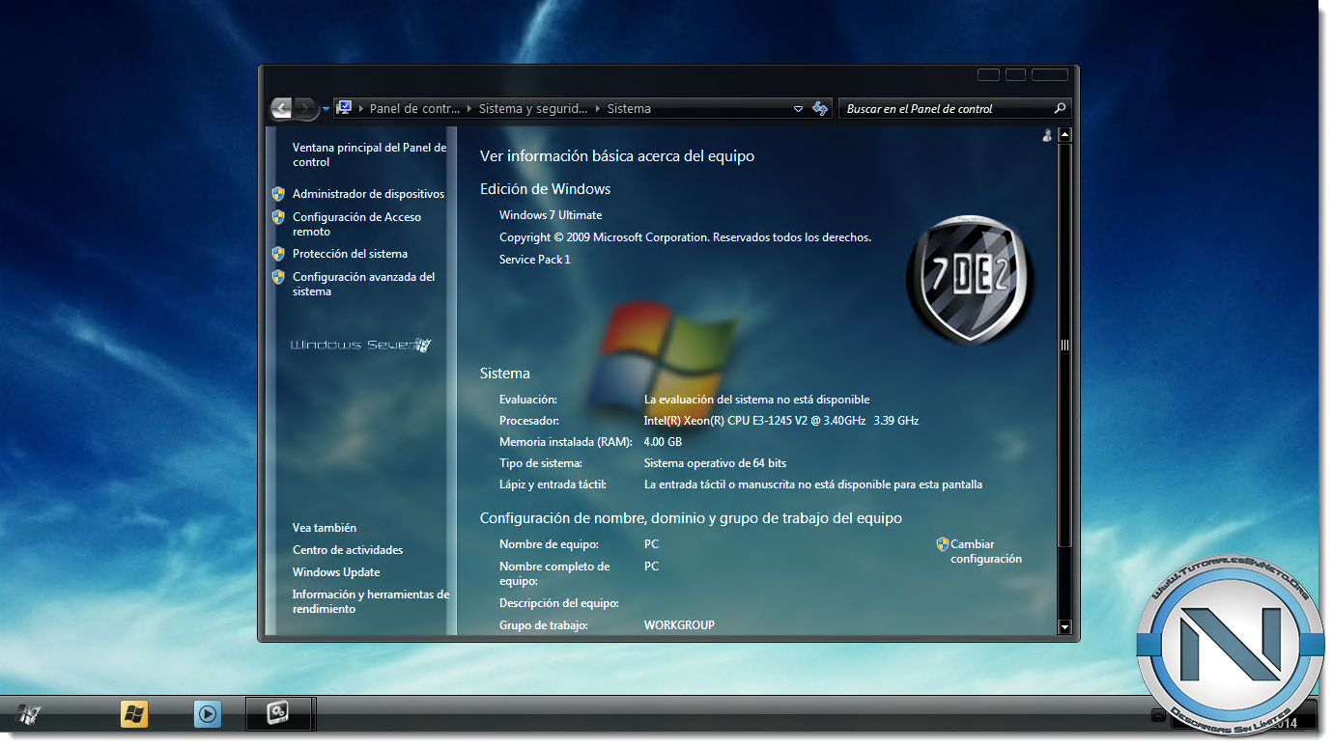Click 'Cambiar configuración' link

(985, 551)
